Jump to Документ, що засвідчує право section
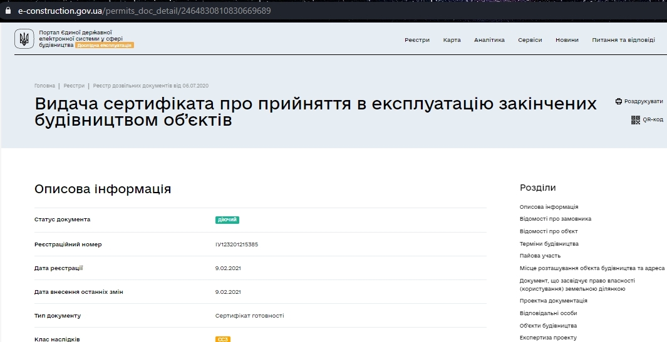667x342 pixels. (x=577, y=284)
